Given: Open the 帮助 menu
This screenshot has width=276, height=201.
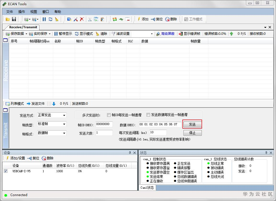Looking at the screenshot, I should tap(58, 12).
